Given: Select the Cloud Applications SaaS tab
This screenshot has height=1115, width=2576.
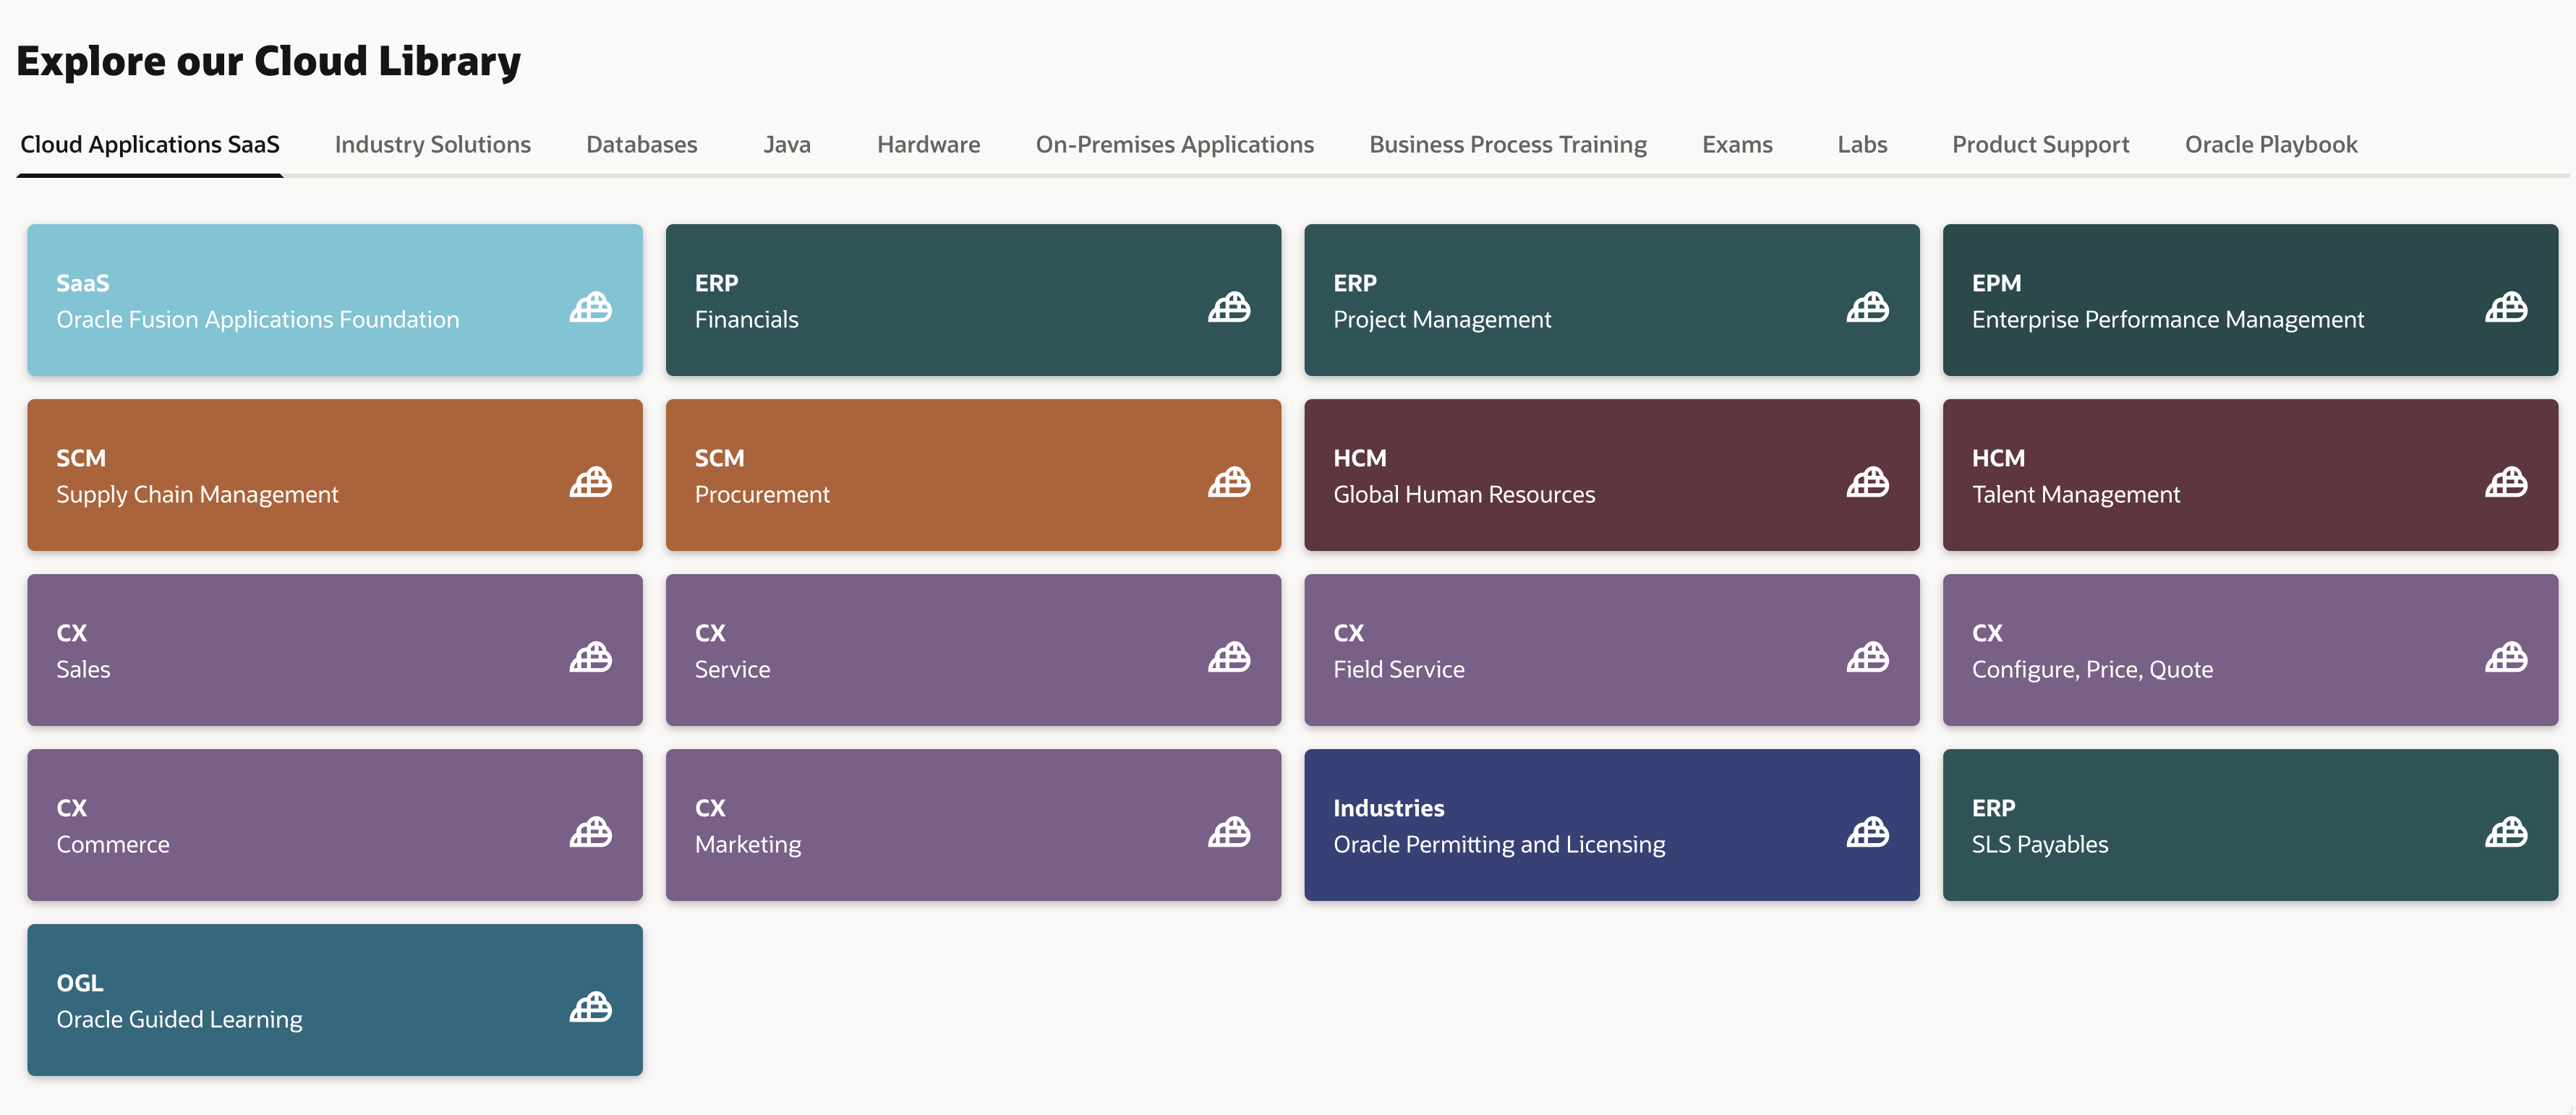Looking at the screenshot, I should [150, 145].
